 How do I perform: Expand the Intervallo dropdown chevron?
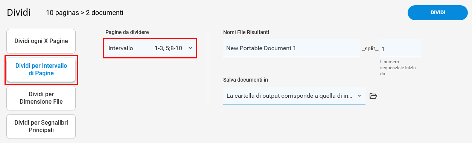[x=190, y=48]
